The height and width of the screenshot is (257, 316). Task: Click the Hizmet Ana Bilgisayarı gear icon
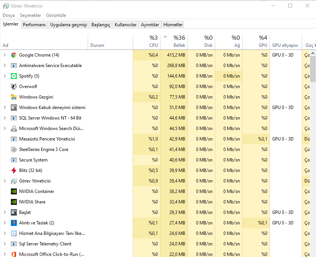pos(14,233)
